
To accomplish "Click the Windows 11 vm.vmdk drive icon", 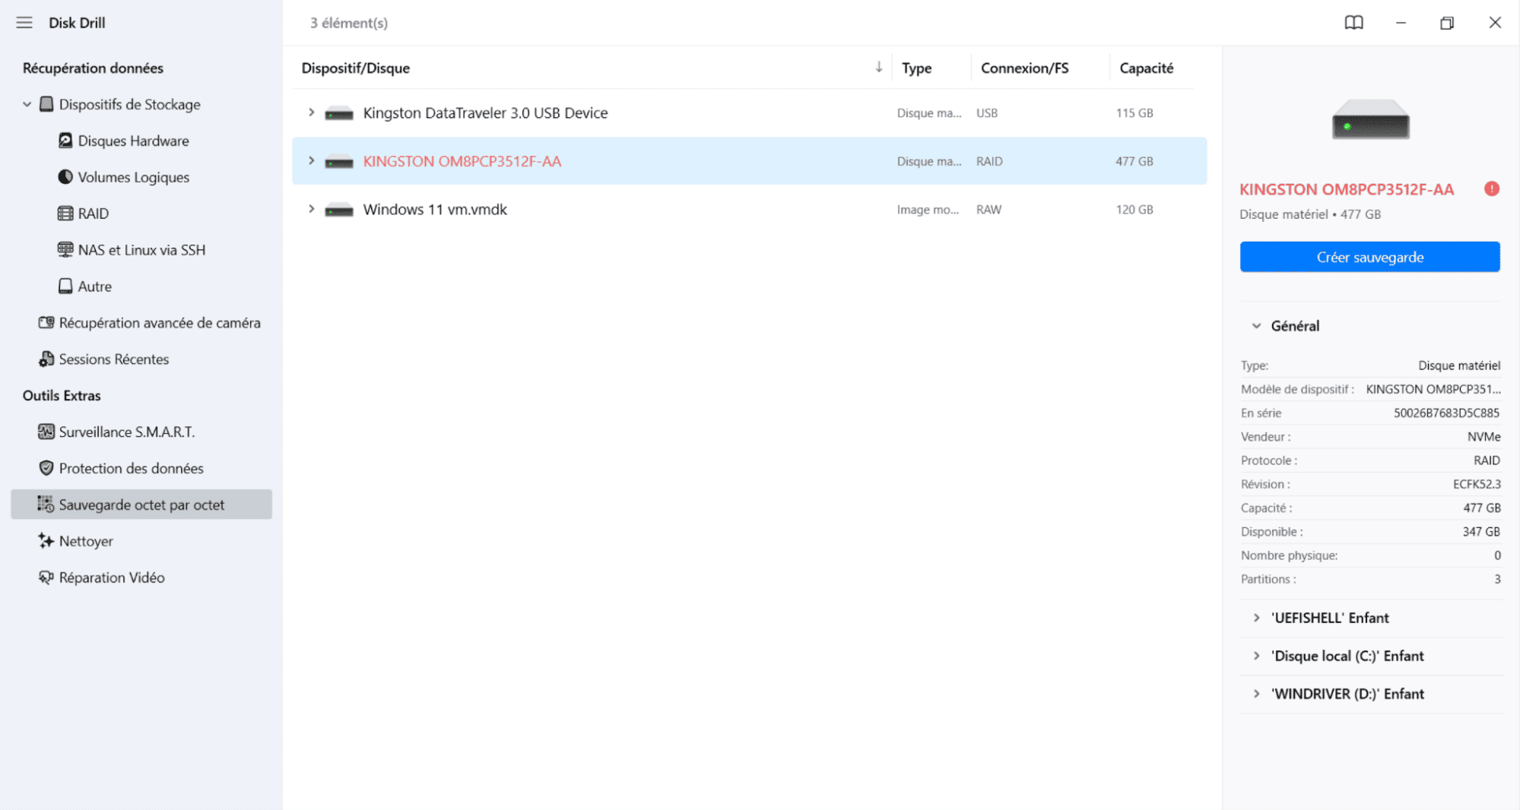I will click(339, 210).
